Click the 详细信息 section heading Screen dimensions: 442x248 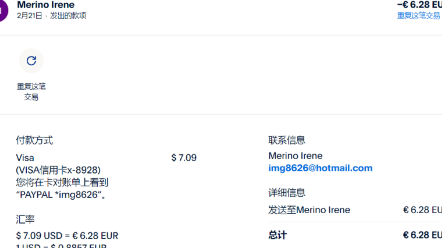pos(287,193)
